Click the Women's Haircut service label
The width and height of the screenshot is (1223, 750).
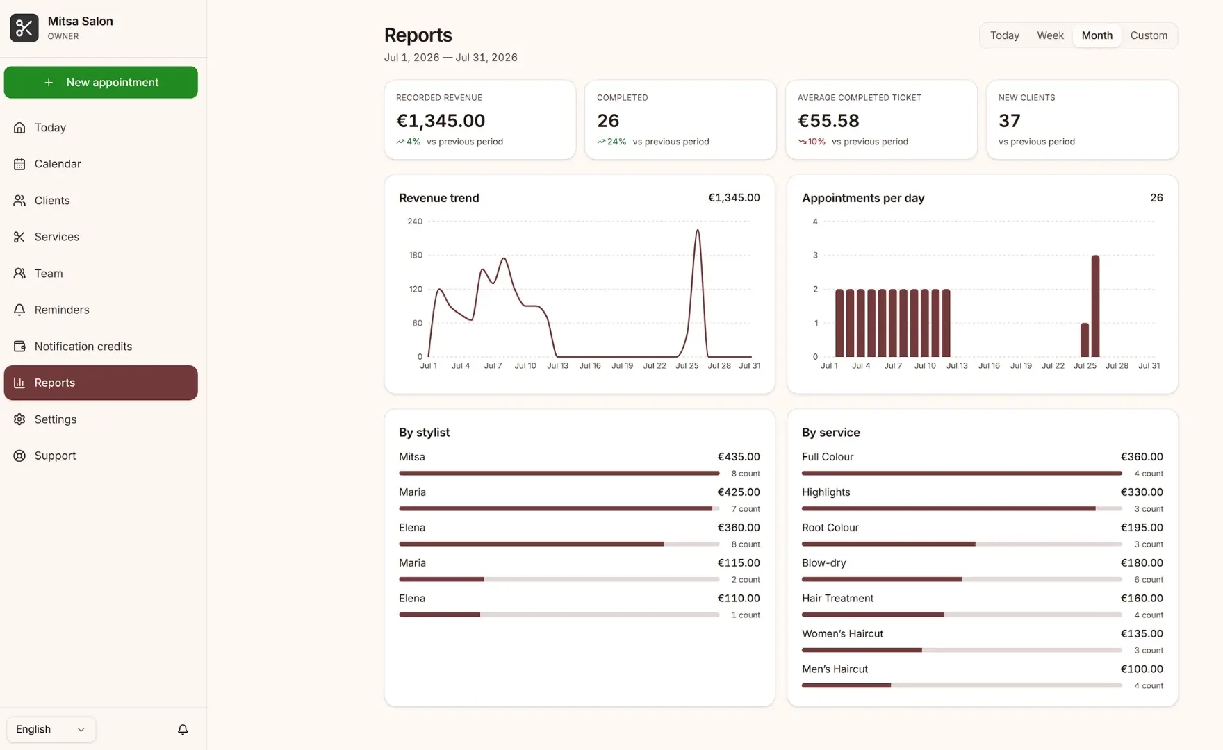pyautogui.click(x=842, y=634)
